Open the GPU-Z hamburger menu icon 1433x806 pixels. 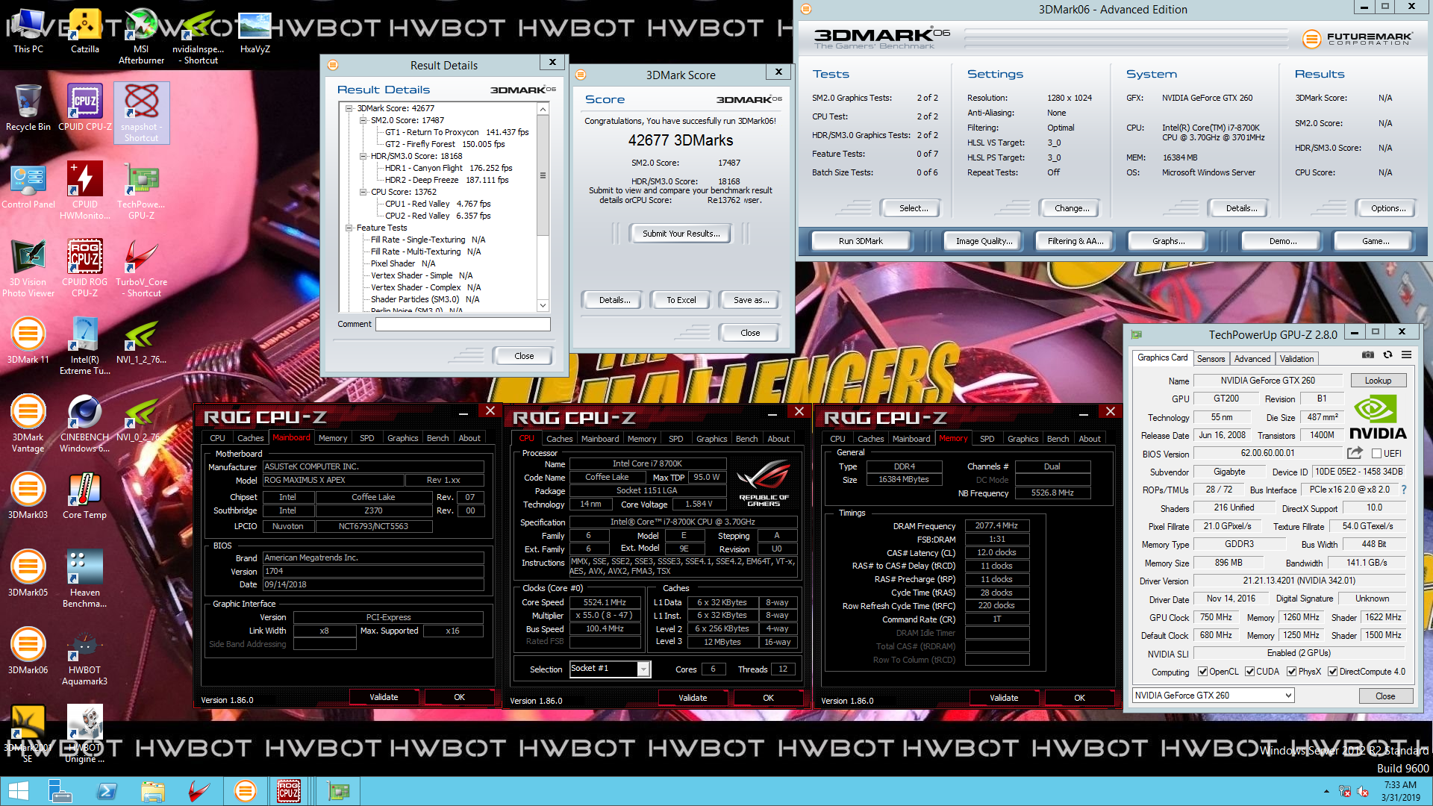(1406, 355)
